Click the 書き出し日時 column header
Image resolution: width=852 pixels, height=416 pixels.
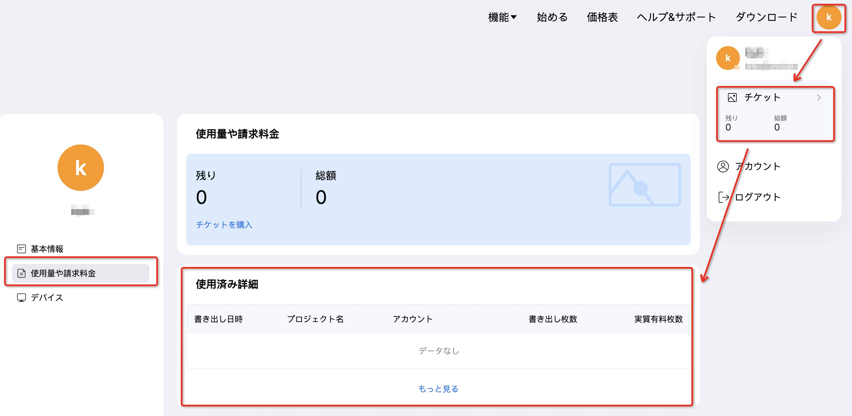click(218, 319)
